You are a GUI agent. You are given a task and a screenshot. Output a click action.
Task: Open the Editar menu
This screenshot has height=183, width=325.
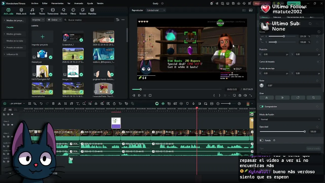(x=45, y=4)
